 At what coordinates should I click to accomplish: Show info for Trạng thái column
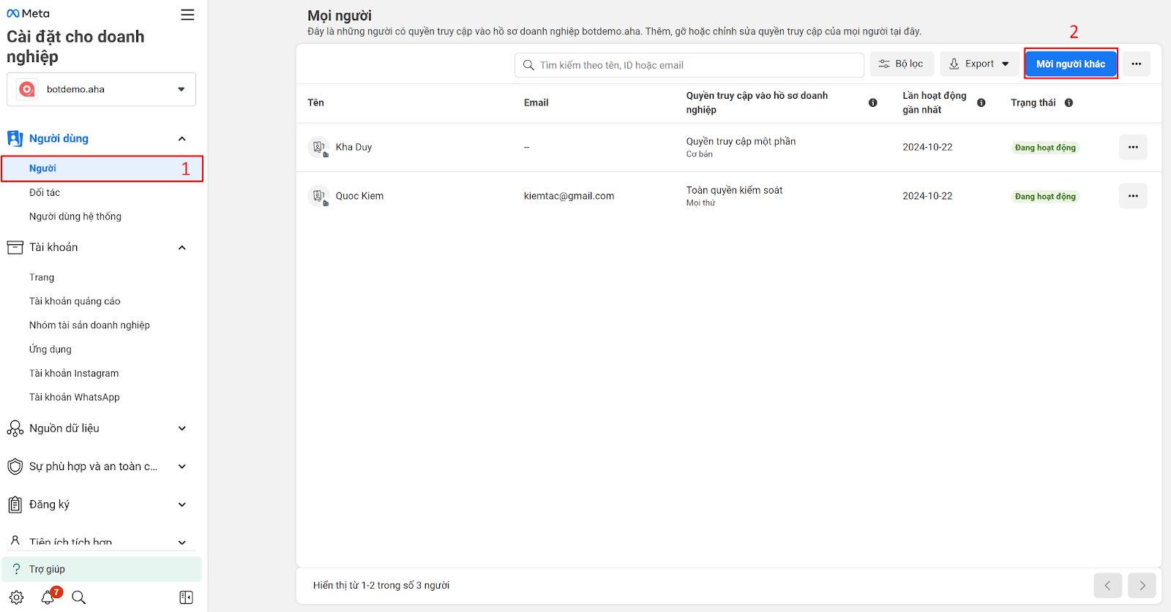(x=1069, y=103)
